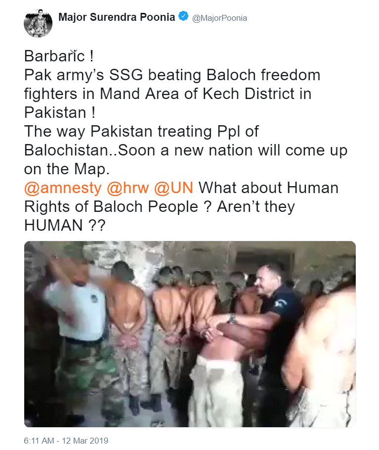This screenshot has width=379, height=450.
Task: Click the HUMAN ?? text
Action: pos(65,226)
